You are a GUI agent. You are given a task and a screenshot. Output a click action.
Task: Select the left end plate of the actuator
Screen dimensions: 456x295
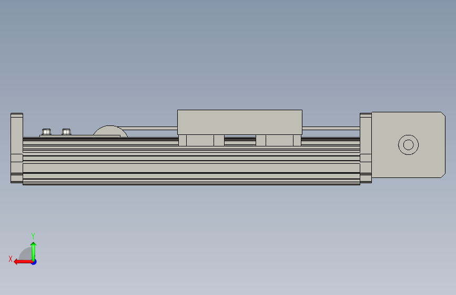[x=17, y=148]
